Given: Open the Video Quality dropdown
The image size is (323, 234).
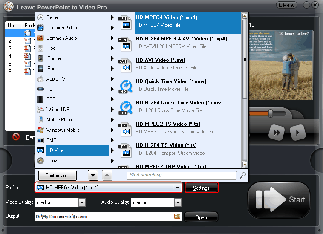Looking at the screenshot, I should pos(82,202).
